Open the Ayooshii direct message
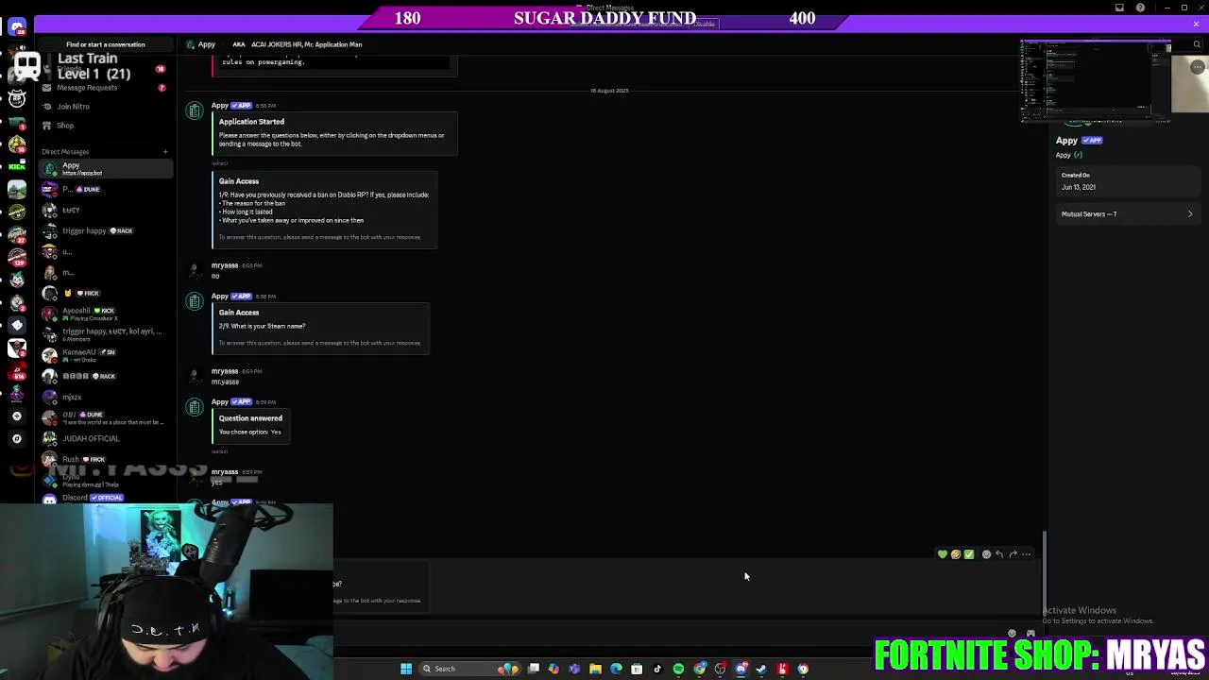Viewport: 1209px width, 680px height. click(106, 314)
